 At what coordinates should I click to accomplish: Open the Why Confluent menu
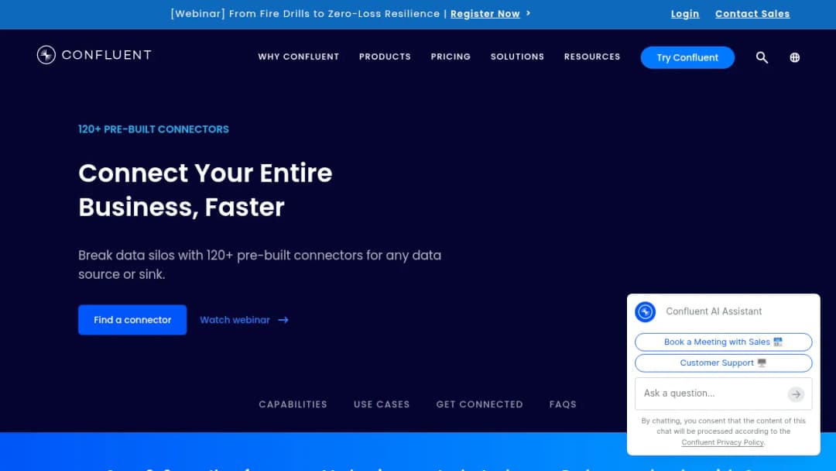[x=299, y=57]
